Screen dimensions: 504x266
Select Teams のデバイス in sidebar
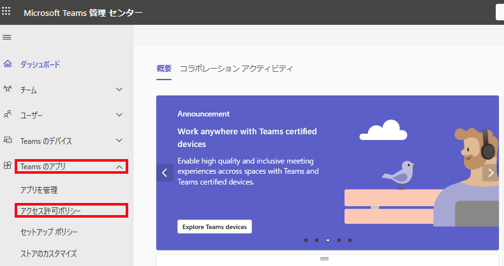point(46,141)
